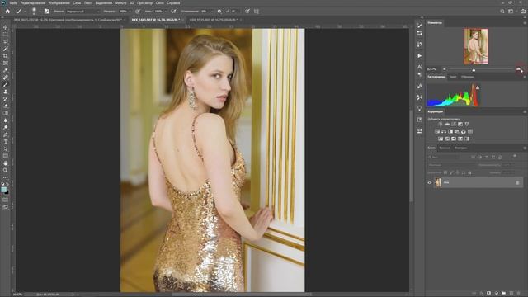
Task: Open foreground color swatch
Action: (3, 190)
